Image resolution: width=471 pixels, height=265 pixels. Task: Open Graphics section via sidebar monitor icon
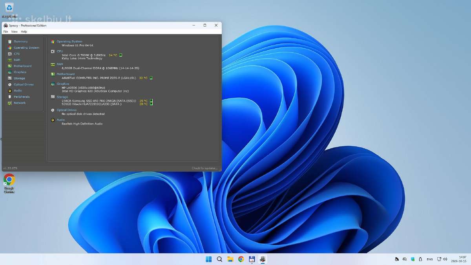pos(10,72)
